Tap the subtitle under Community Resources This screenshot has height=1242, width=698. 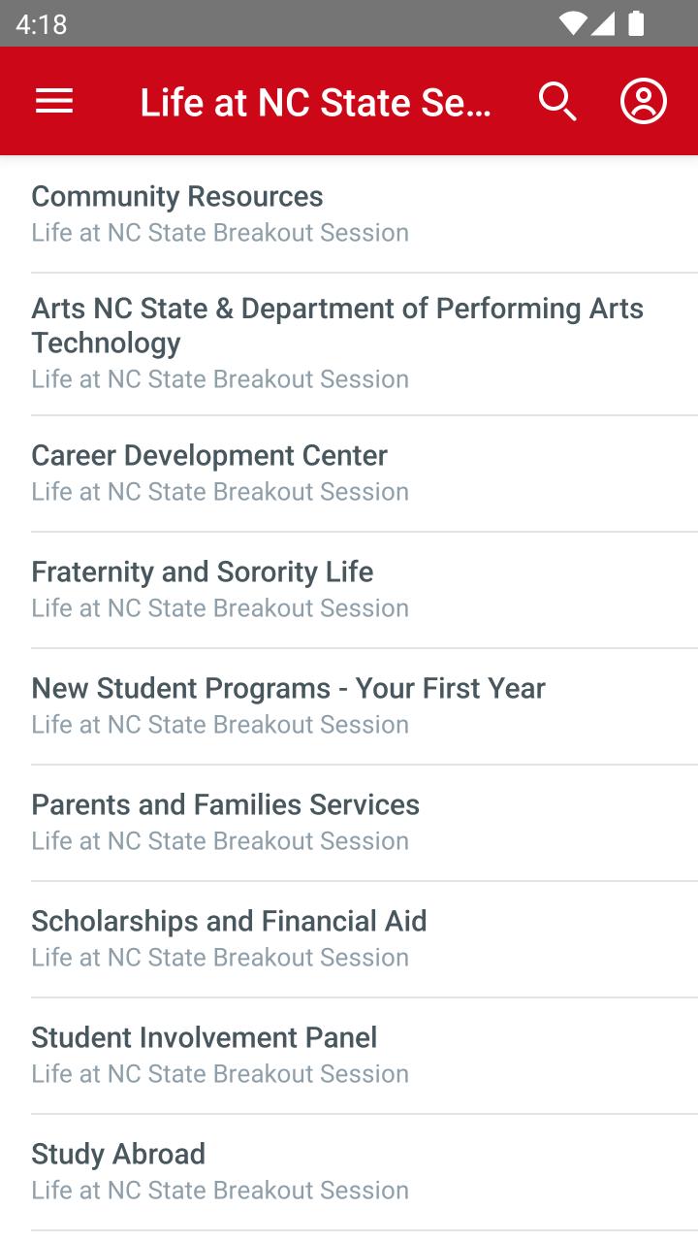coord(220,233)
